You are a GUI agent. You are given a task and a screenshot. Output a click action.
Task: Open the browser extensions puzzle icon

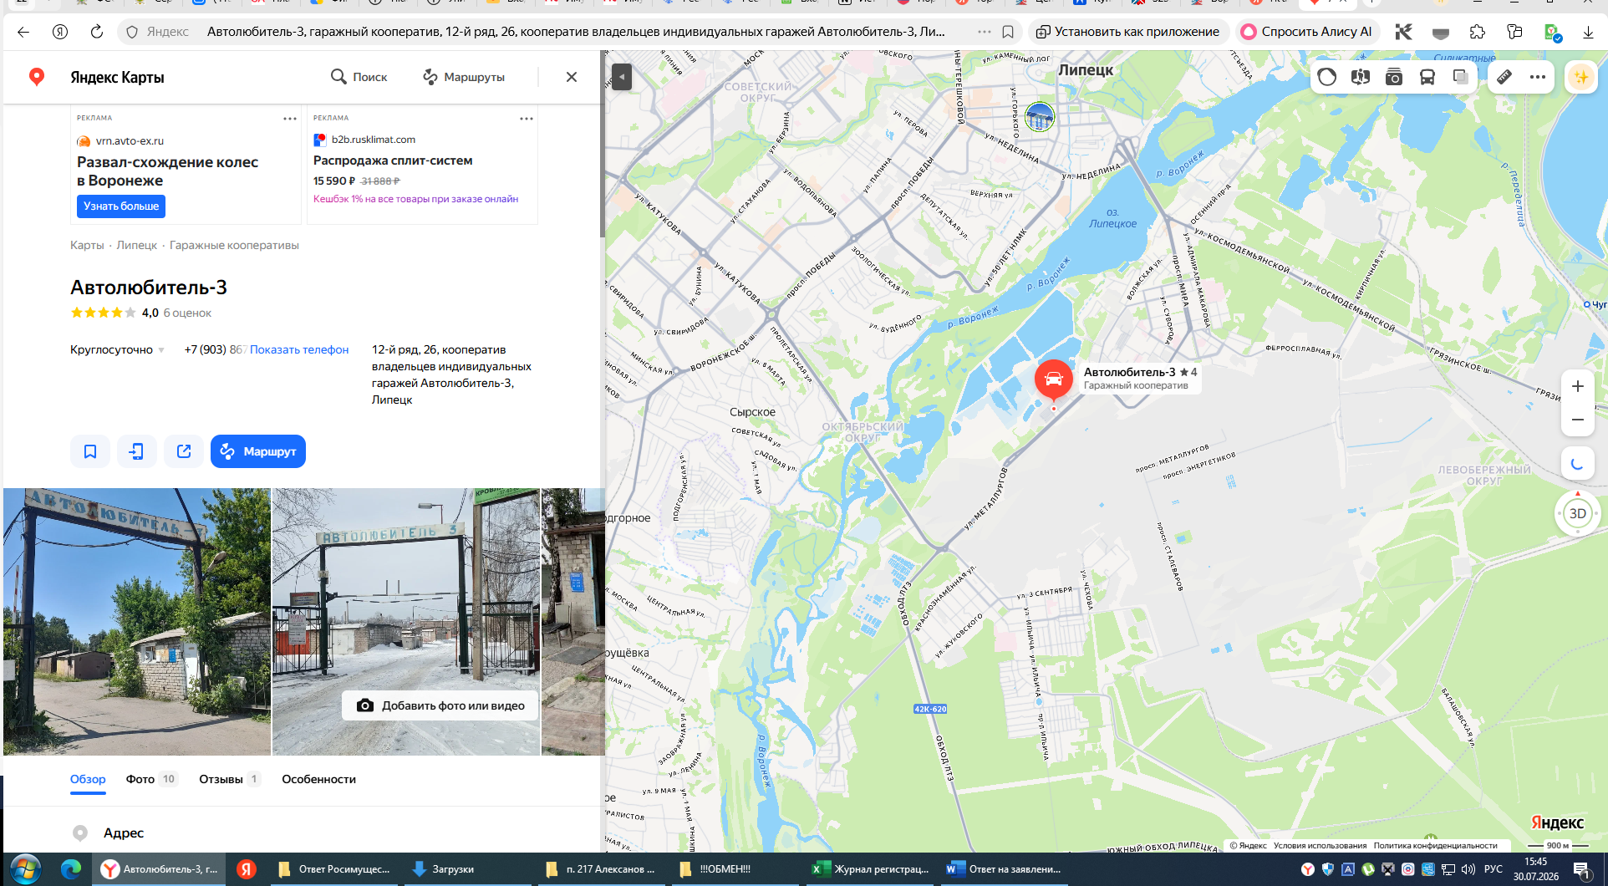click(1478, 32)
